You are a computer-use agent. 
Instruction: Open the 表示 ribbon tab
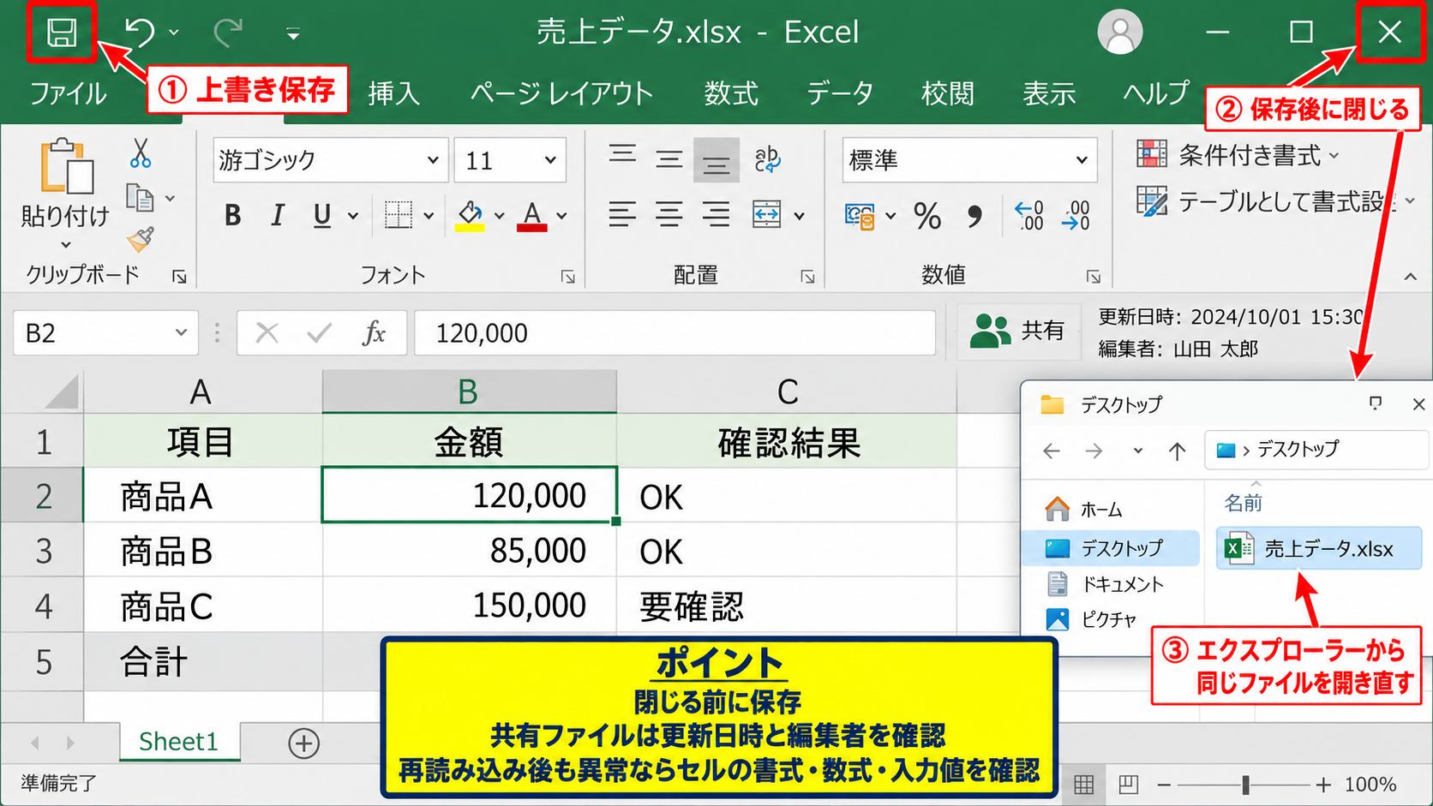[x=1049, y=93]
